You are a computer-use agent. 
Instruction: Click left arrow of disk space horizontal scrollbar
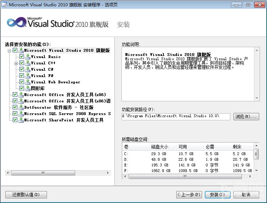(x=125, y=176)
